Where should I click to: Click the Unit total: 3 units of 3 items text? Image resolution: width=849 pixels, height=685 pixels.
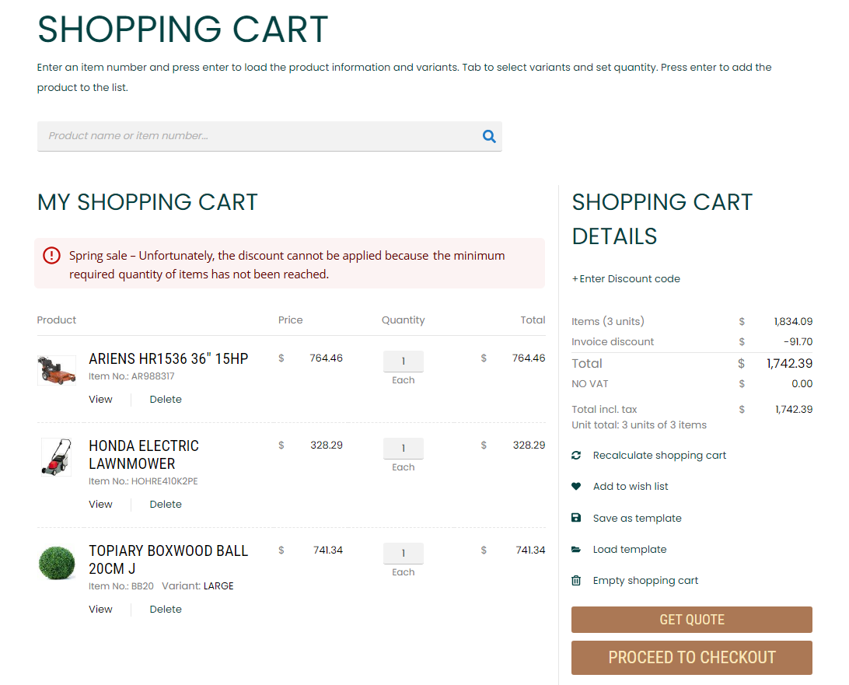pos(639,425)
